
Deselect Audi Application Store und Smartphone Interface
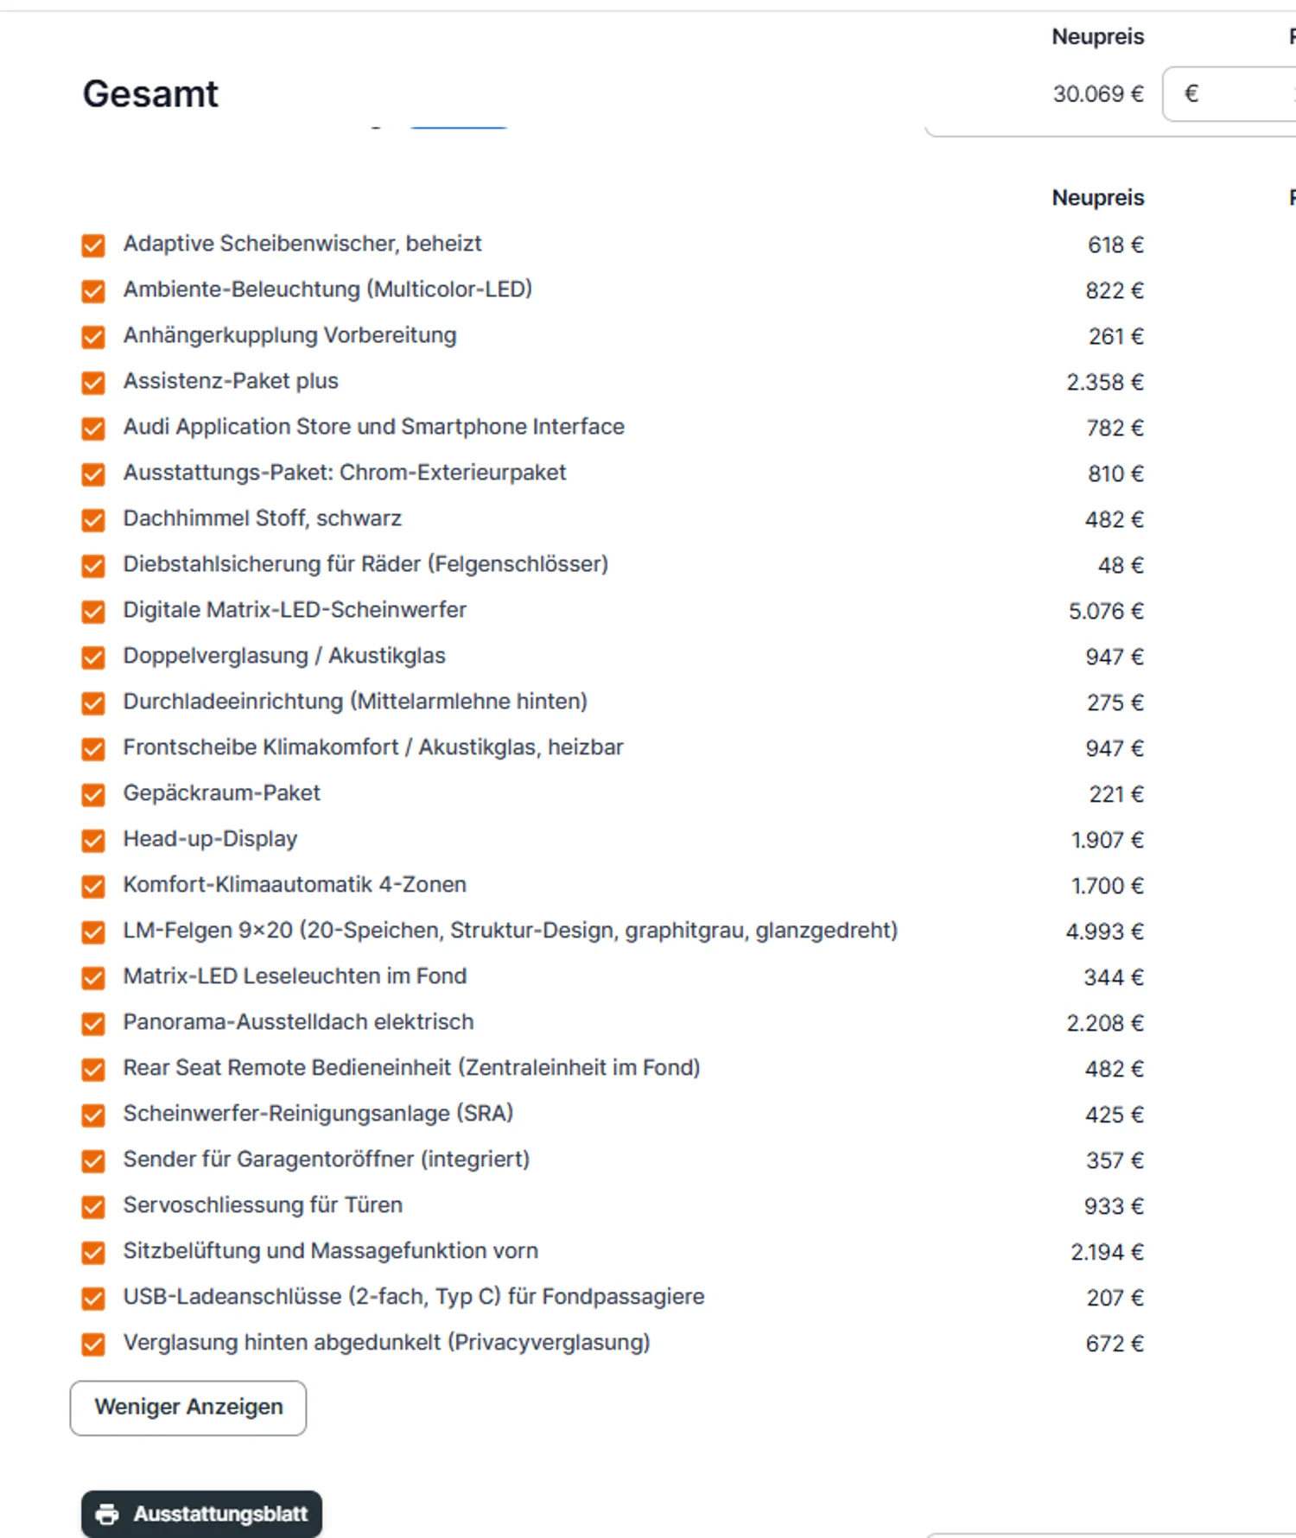pos(93,429)
